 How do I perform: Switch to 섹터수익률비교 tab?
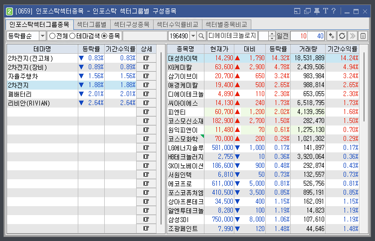point(178,24)
